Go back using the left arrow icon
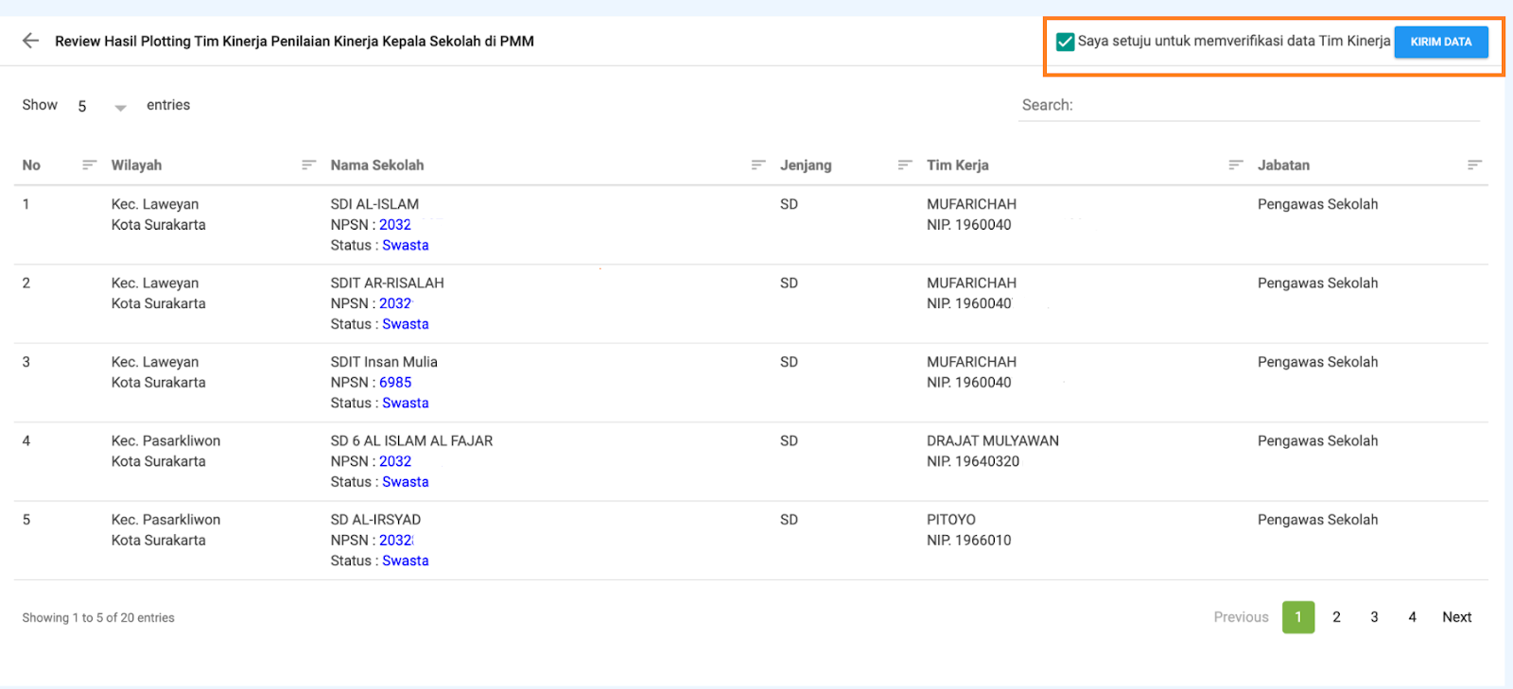This screenshot has width=1513, height=689. (x=30, y=41)
